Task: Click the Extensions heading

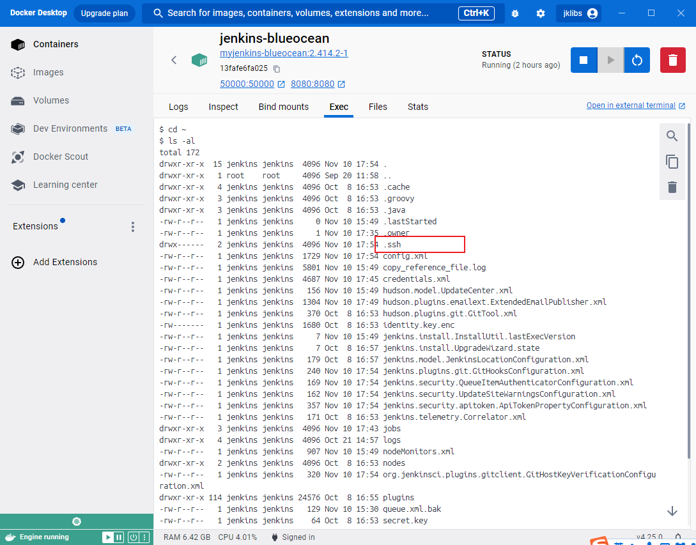Action: coord(36,226)
